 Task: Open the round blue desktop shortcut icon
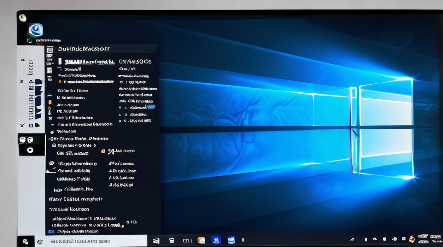tap(36, 31)
